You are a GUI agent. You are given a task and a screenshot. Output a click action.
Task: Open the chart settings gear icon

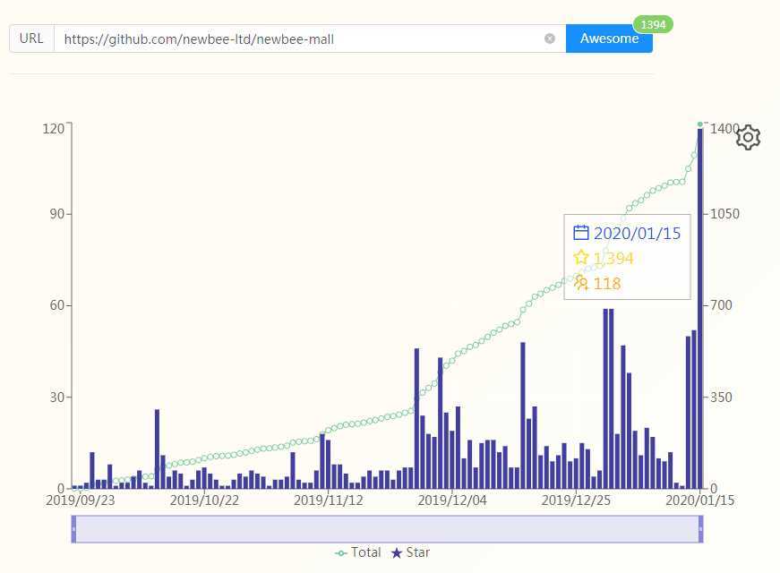point(748,137)
